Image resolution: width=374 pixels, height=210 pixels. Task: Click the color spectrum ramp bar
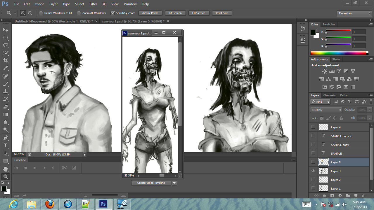[x=338, y=53]
